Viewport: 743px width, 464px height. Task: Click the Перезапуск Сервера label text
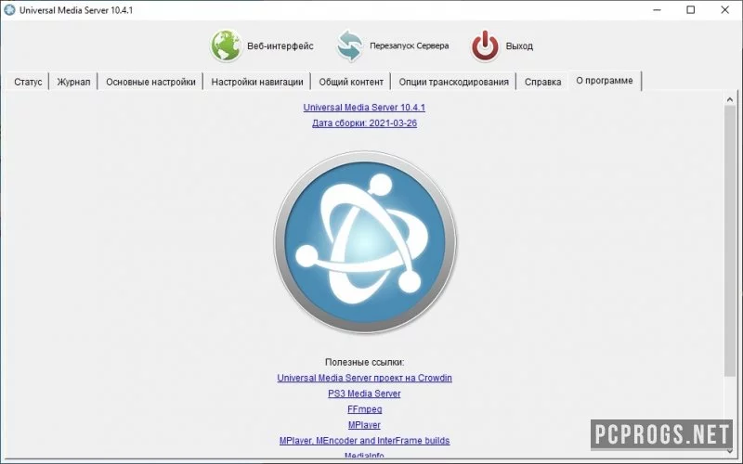click(x=409, y=45)
